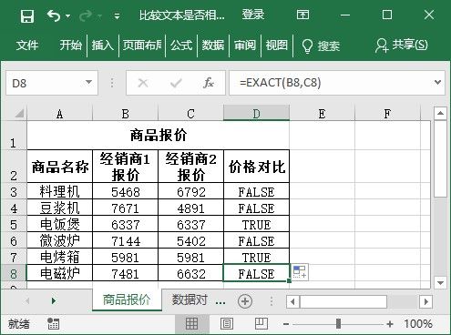Select row 3 header

(14, 191)
